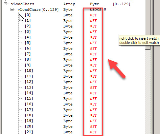Image resolution: width=160 pixels, height=136 pixels.
Task: Collapse the vLoadChars[0..129] block node
Action: [12, 10]
